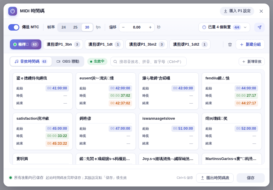Open the 已選 4 個裝置 device dropdown
The width and height of the screenshot is (273, 190).
coord(224,27)
